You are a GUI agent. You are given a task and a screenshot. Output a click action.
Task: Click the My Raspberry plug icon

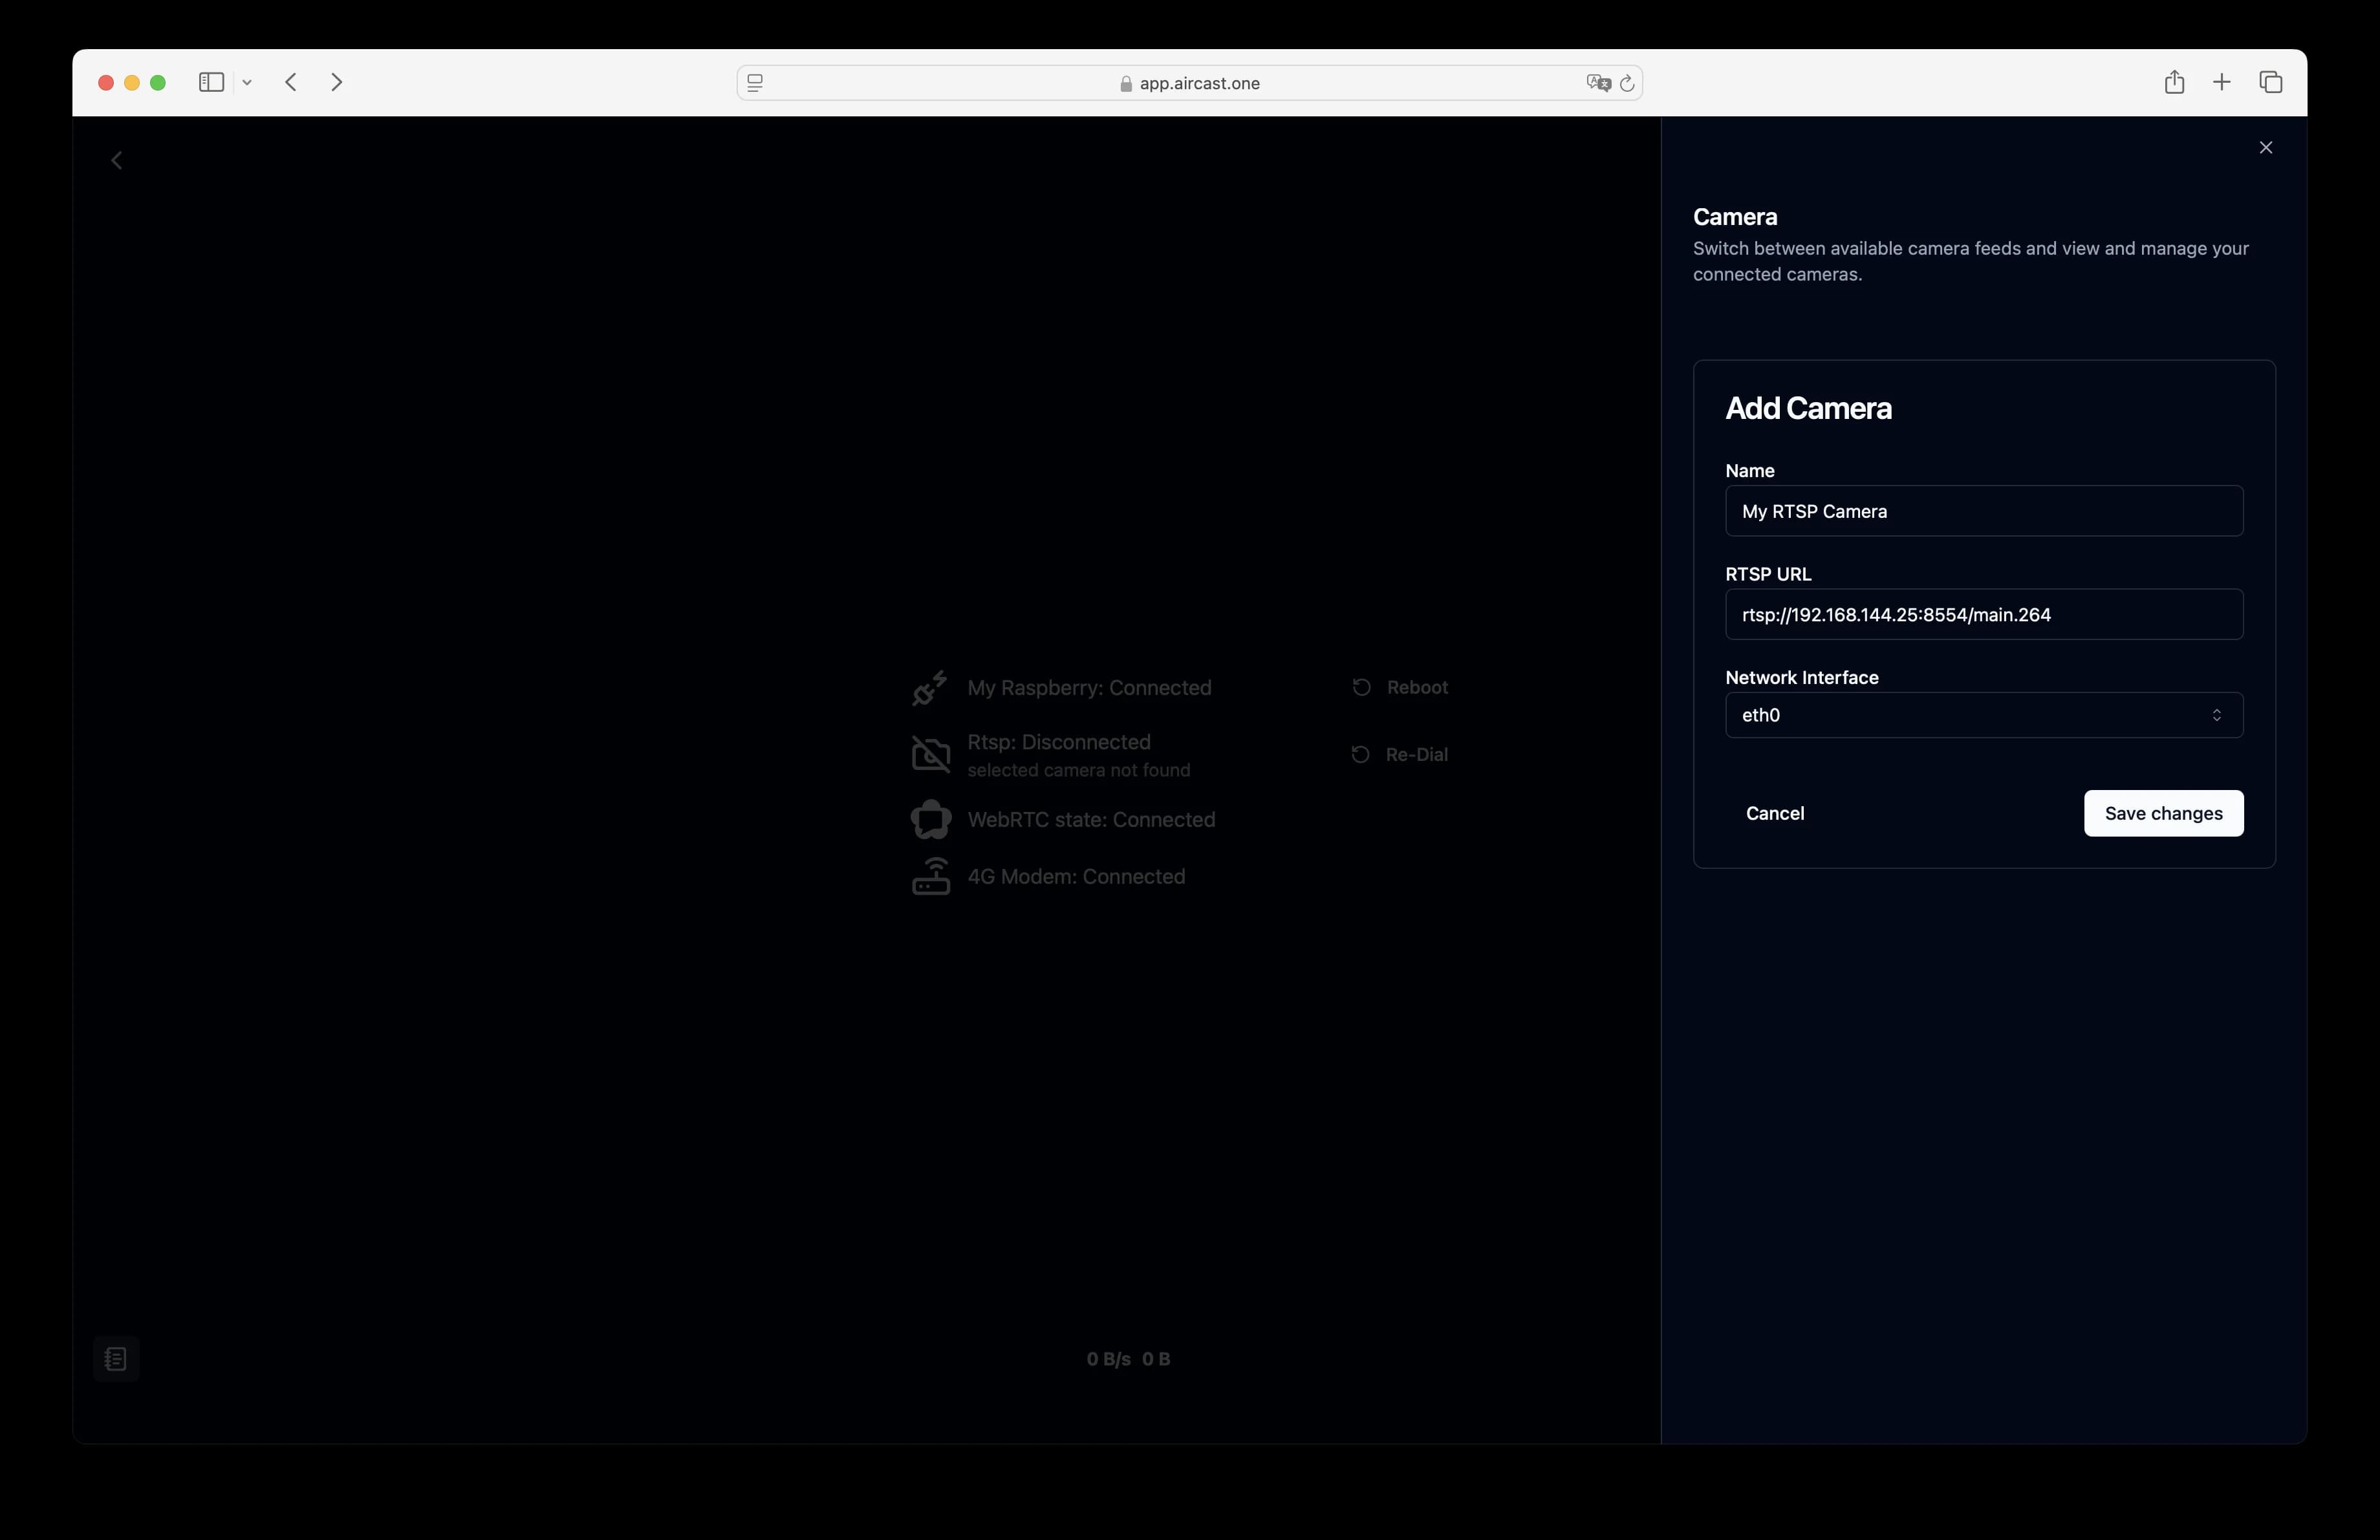(930, 687)
